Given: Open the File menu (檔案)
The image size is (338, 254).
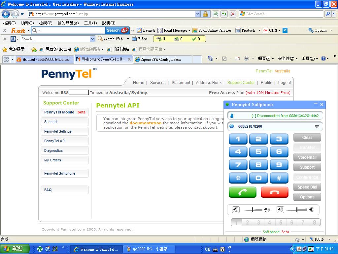Looking at the screenshot, I should coord(9,23).
